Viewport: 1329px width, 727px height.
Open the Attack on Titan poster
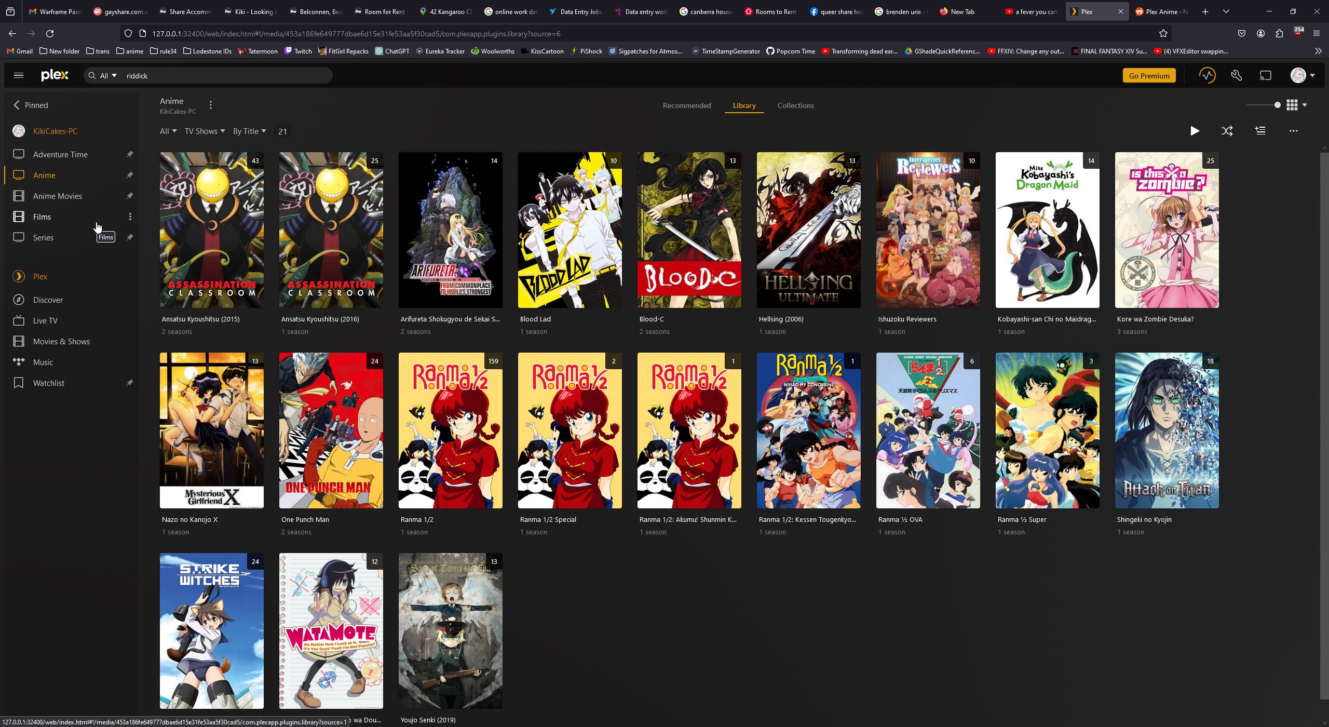pyautogui.click(x=1167, y=430)
